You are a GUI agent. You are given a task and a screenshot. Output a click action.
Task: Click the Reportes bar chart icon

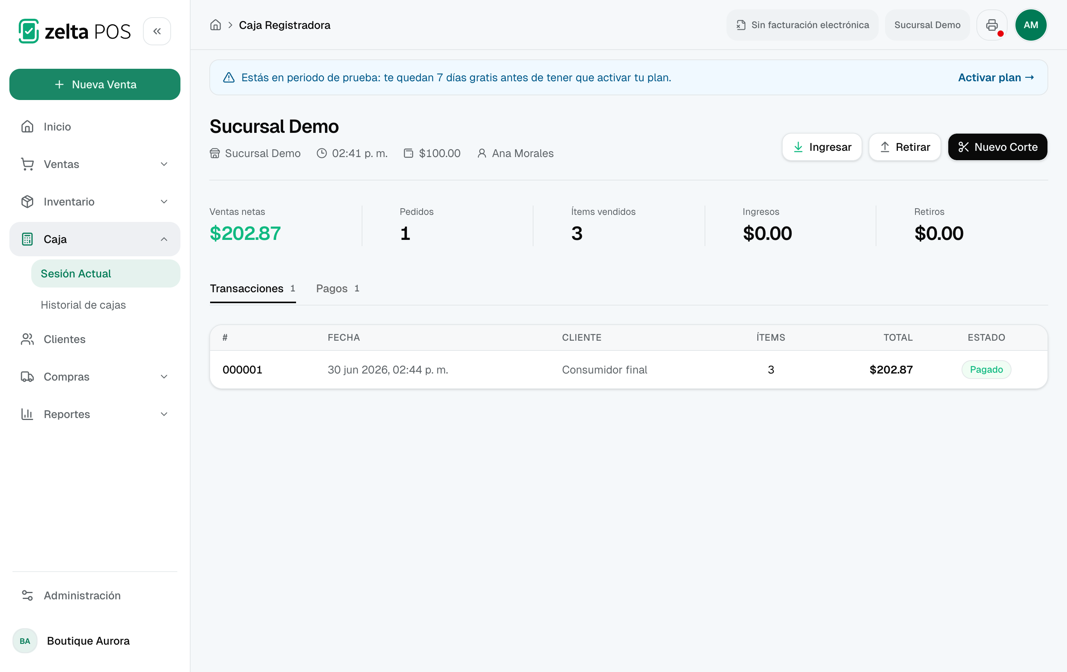click(x=27, y=414)
